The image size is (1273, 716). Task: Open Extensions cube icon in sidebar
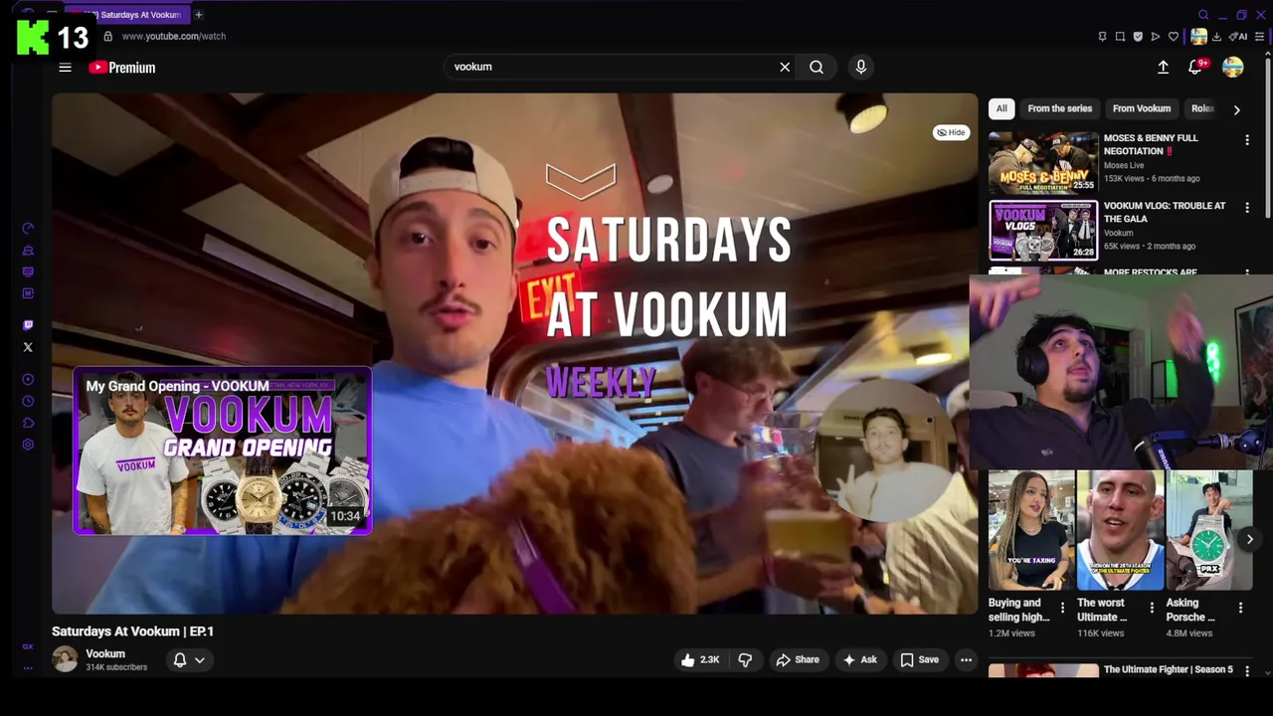[x=28, y=423]
